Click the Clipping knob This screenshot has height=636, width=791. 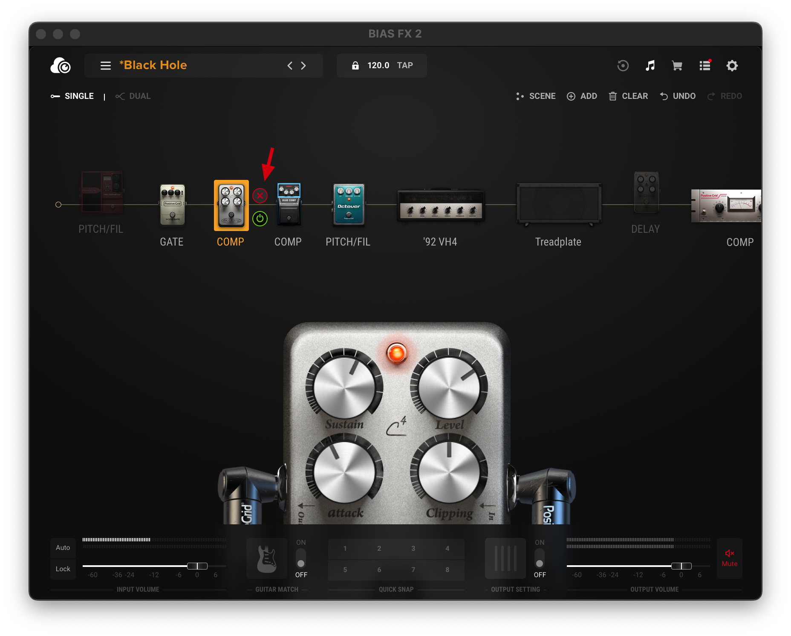(x=449, y=472)
